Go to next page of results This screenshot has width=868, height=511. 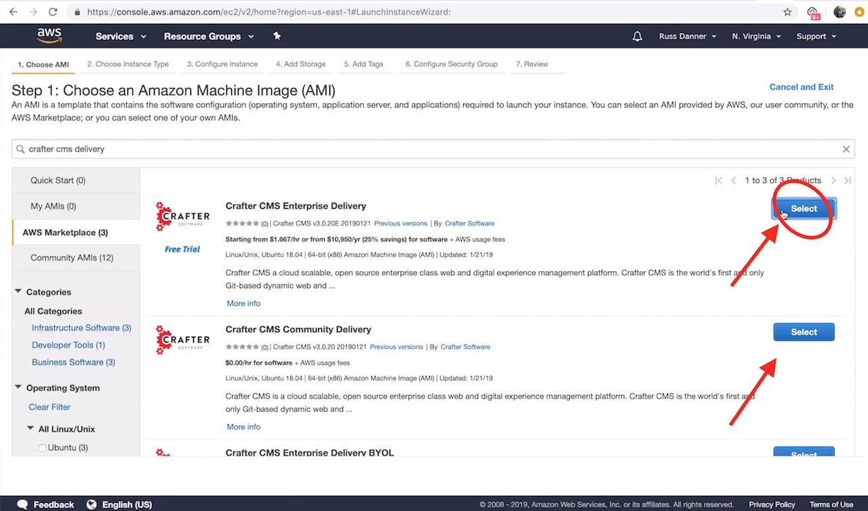[x=834, y=180]
